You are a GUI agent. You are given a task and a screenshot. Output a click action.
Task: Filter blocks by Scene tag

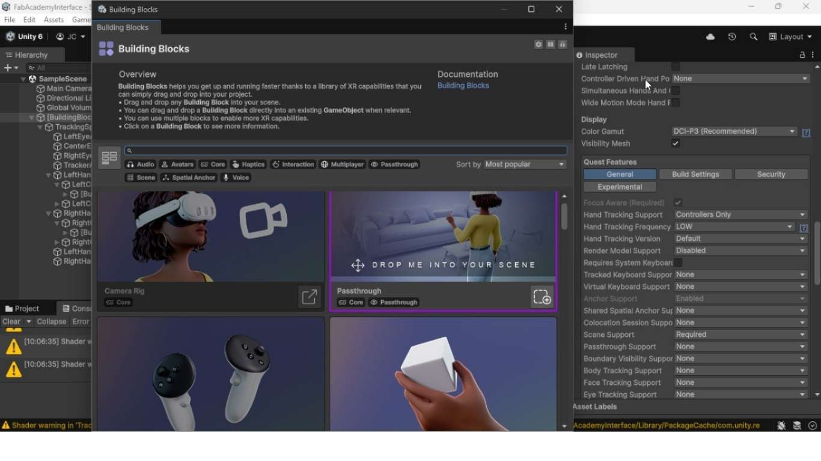click(x=141, y=178)
